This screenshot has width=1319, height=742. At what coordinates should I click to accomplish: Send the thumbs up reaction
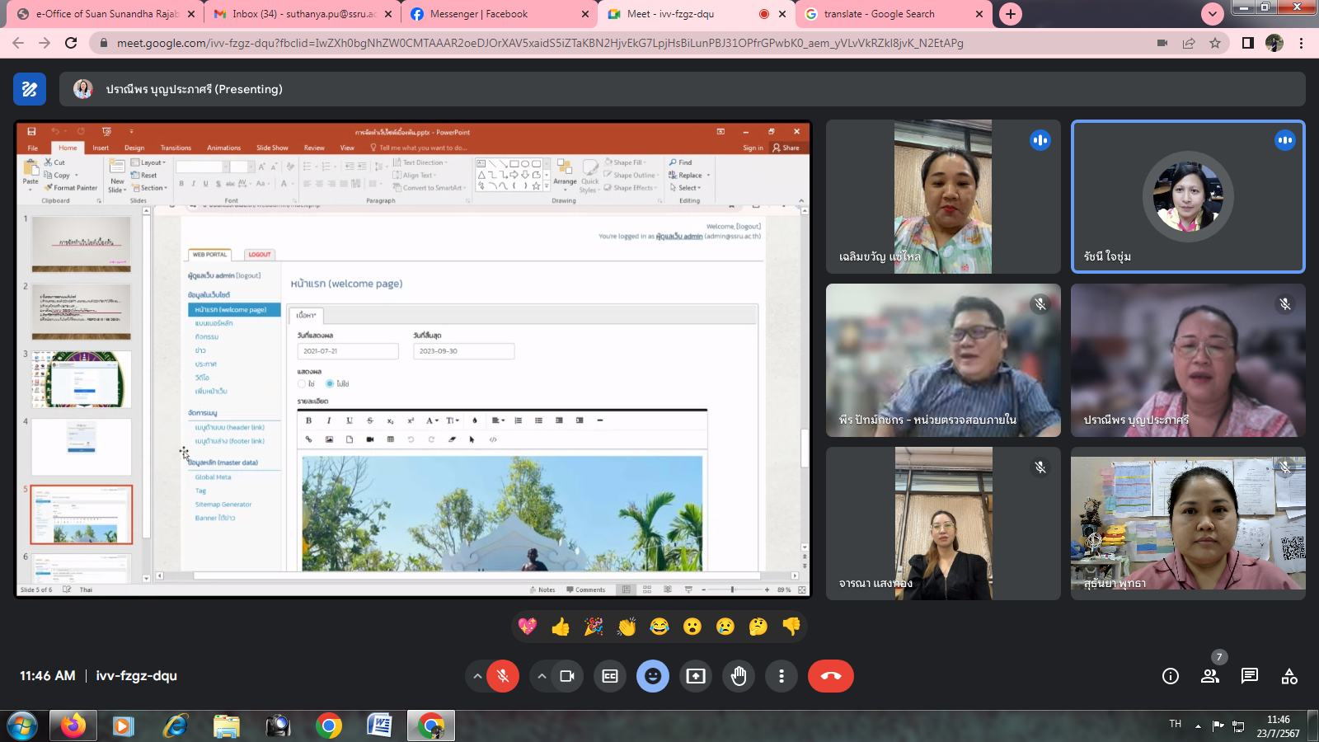(x=561, y=627)
